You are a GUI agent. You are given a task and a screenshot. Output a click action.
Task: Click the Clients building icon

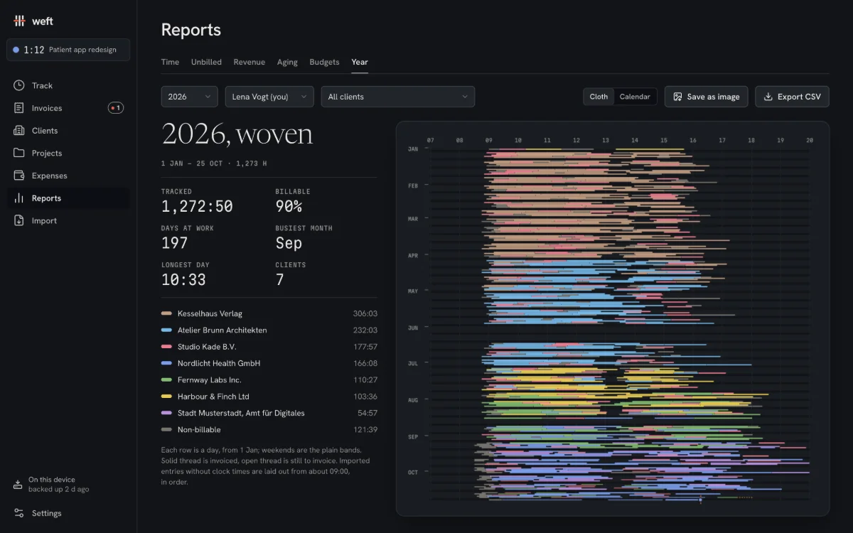[x=19, y=131]
